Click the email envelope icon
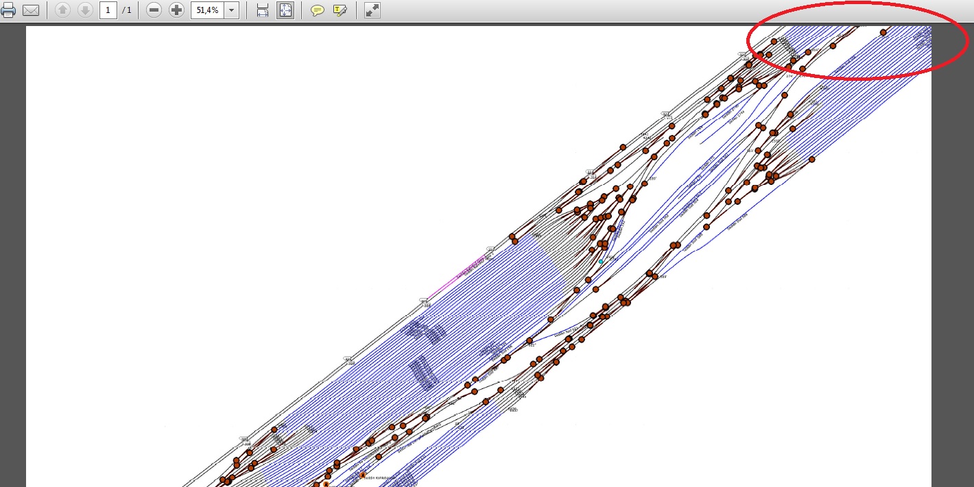The image size is (974, 487). coord(30,10)
